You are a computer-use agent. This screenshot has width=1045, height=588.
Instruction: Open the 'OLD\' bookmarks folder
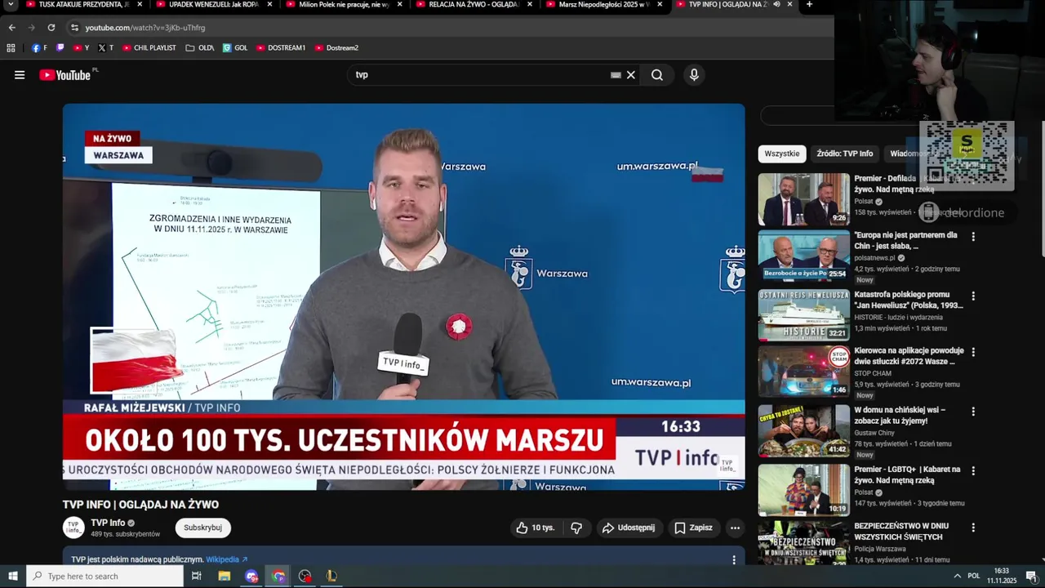tap(200, 48)
